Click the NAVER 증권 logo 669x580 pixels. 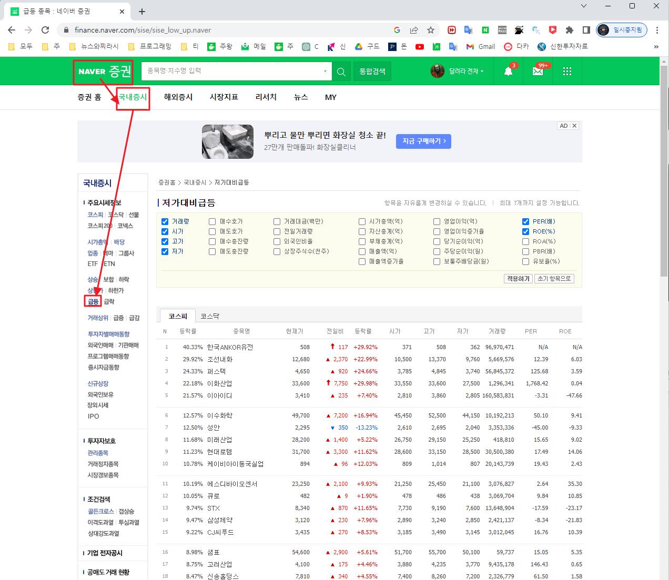tap(104, 71)
